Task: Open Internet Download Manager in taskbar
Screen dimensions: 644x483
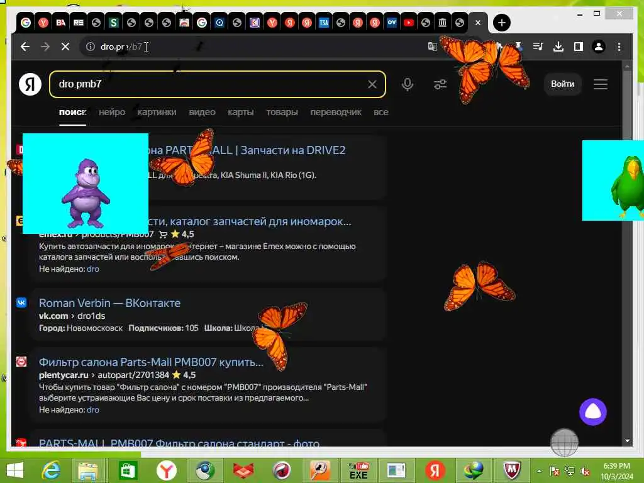Action: tap(474, 470)
